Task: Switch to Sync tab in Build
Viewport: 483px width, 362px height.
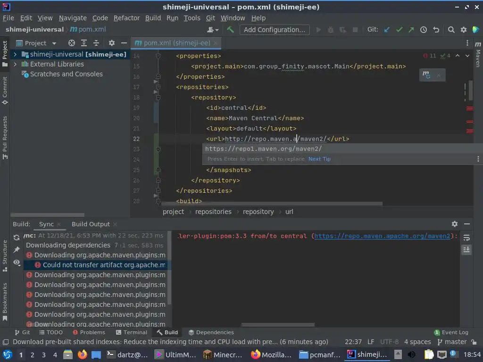Action: coord(46,224)
